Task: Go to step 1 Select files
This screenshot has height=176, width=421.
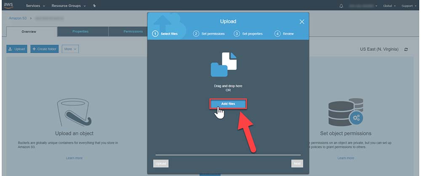Action: click(165, 34)
